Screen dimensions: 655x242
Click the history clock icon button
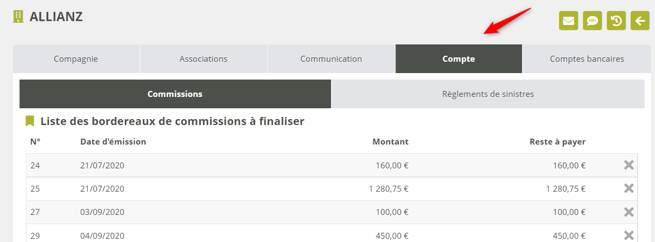pos(616,21)
